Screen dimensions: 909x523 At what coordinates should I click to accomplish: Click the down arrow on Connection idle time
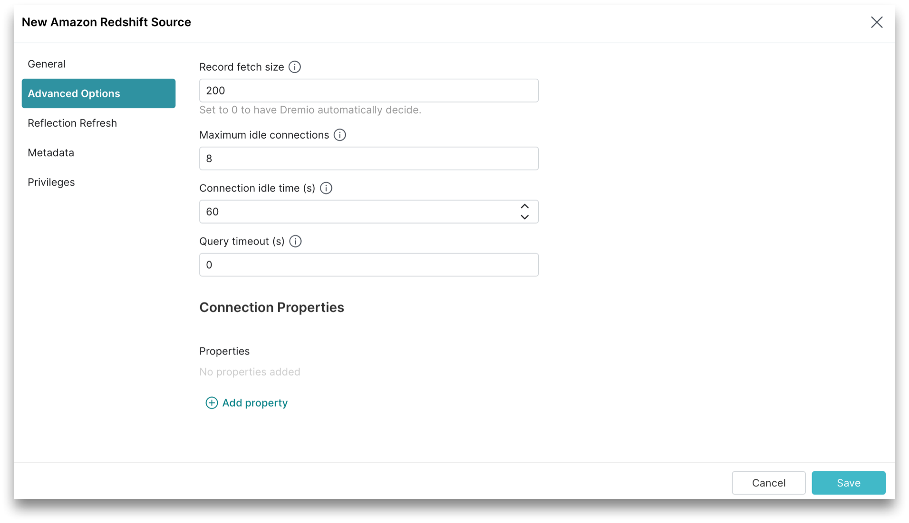pos(525,217)
